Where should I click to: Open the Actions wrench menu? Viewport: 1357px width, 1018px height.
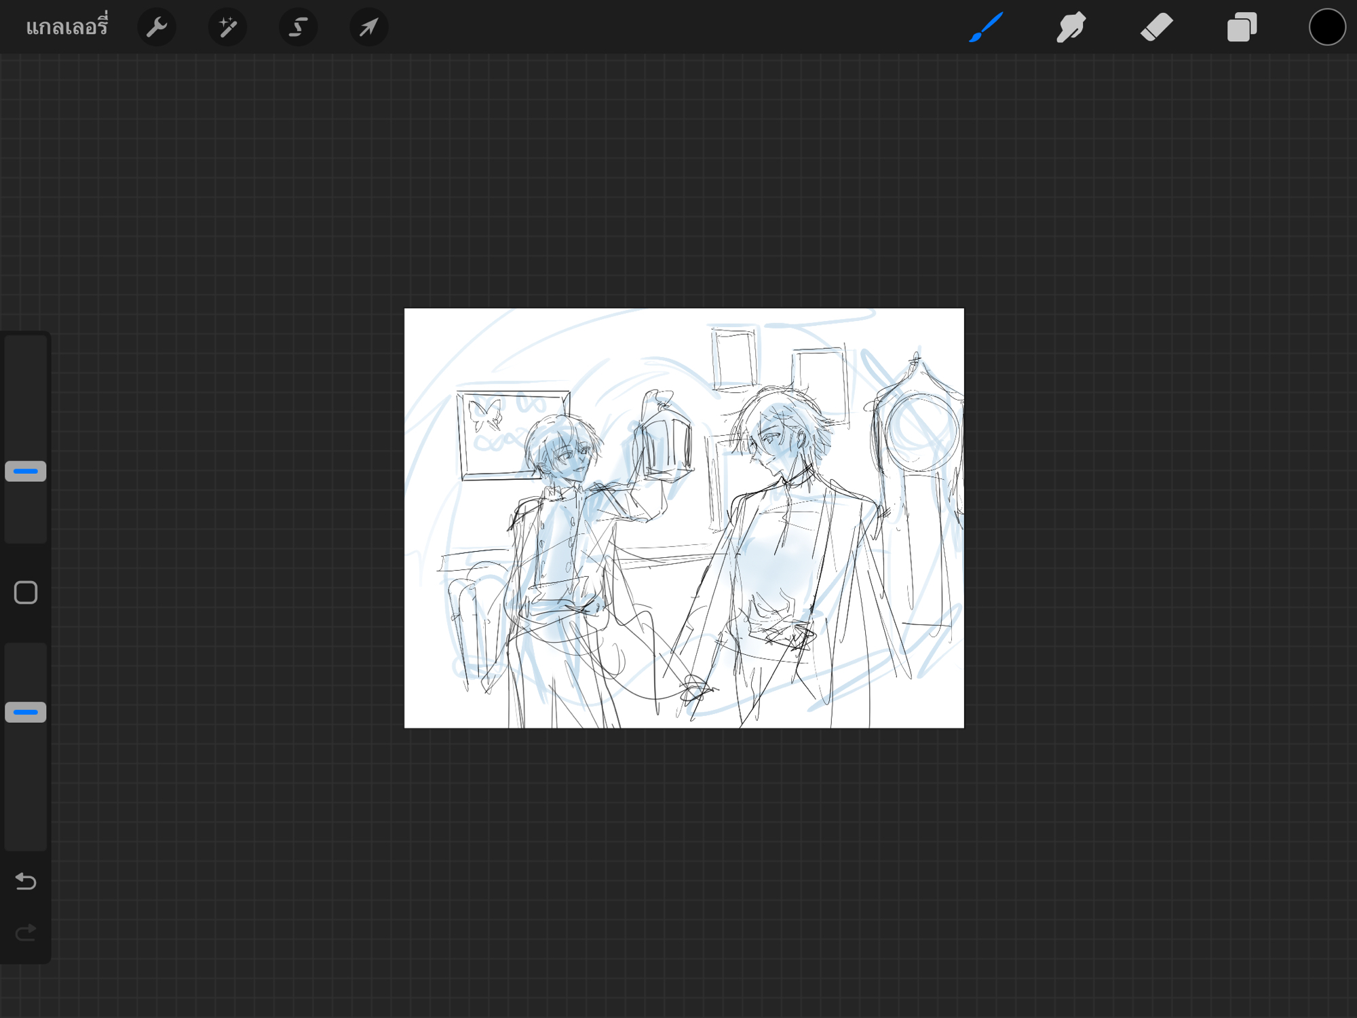coord(157,27)
